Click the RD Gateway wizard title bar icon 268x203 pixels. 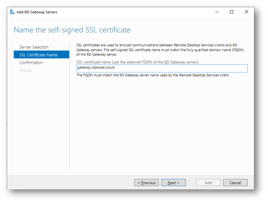coord(12,12)
